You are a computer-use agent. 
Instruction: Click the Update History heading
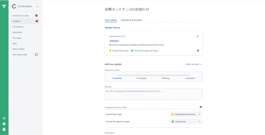112,28
